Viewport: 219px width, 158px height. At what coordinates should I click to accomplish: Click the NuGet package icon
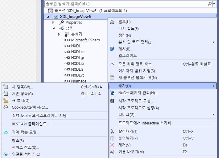(113, 93)
